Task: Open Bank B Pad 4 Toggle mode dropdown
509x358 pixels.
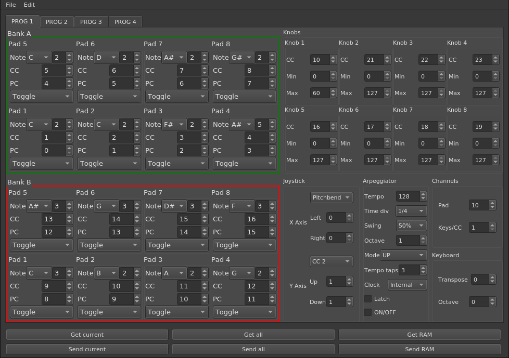Action: click(245, 312)
